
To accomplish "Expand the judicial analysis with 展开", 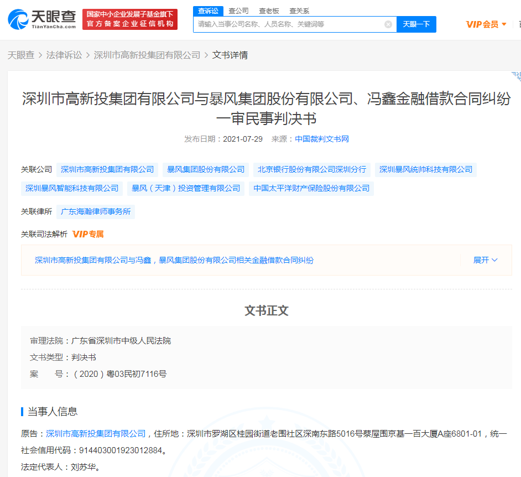I will point(485,260).
